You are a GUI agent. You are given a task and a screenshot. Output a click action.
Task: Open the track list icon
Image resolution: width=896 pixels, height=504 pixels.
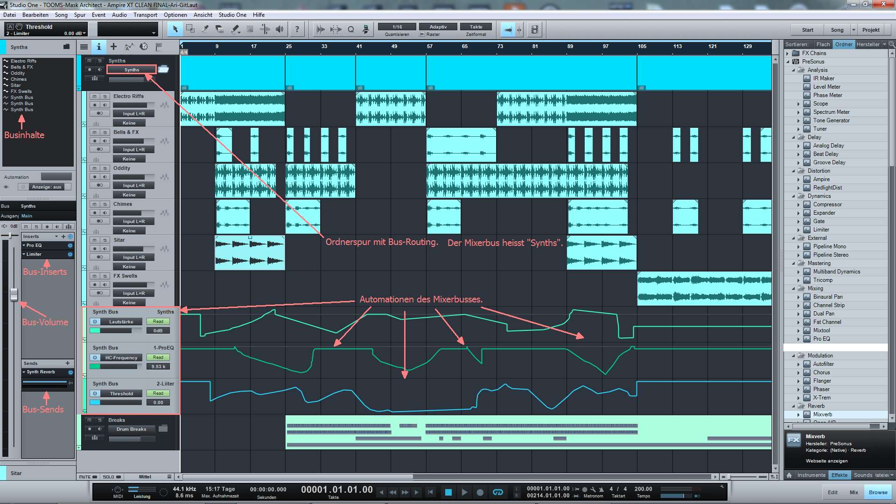84,47
